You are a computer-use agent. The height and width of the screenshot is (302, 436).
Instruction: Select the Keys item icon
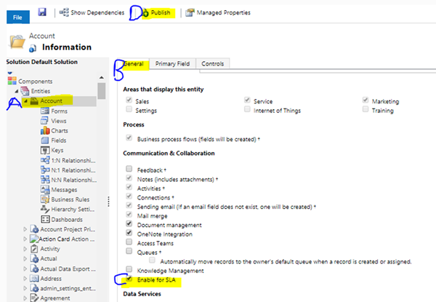click(44, 150)
